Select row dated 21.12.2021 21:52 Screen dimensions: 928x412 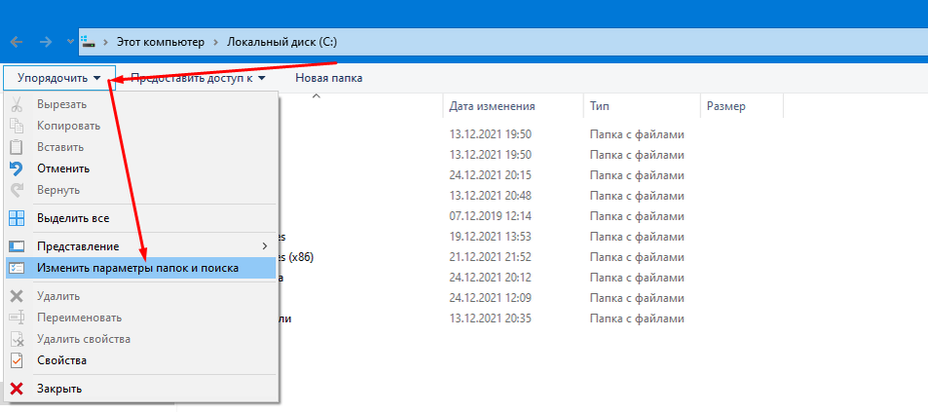click(490, 257)
